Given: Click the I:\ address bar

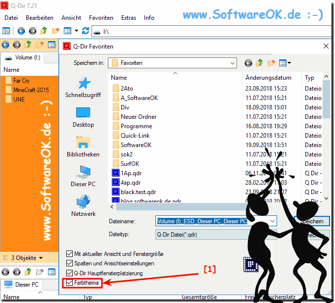Looking at the screenshot, I should (x=211, y=32).
